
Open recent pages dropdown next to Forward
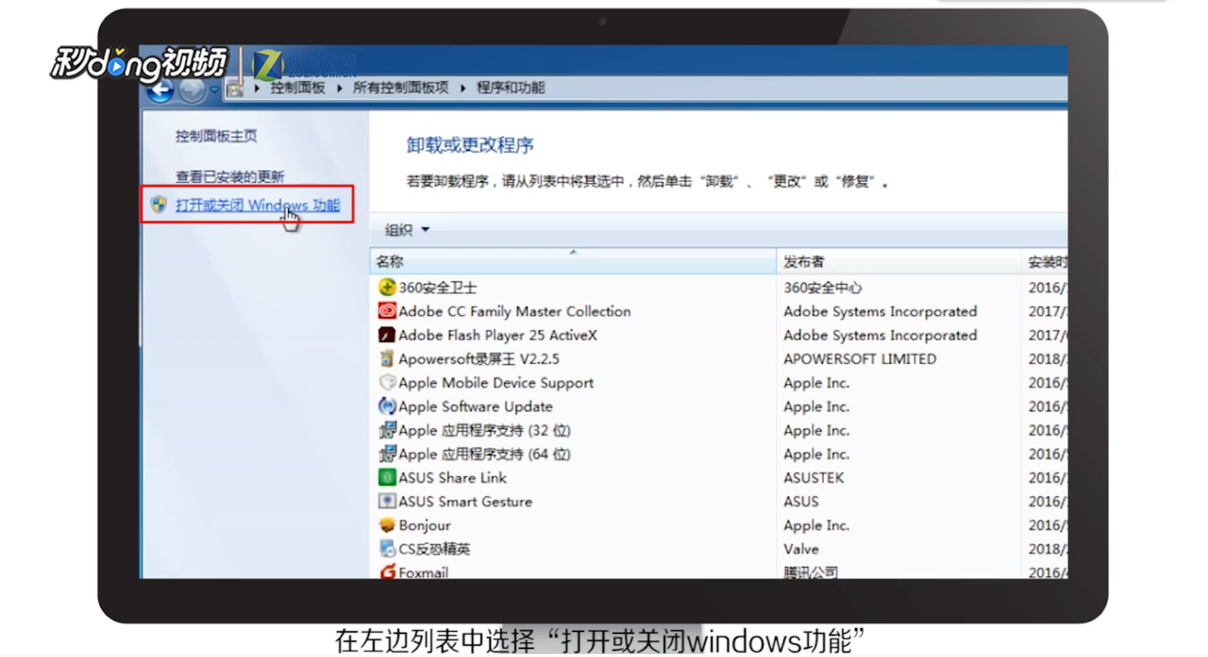pos(215,90)
